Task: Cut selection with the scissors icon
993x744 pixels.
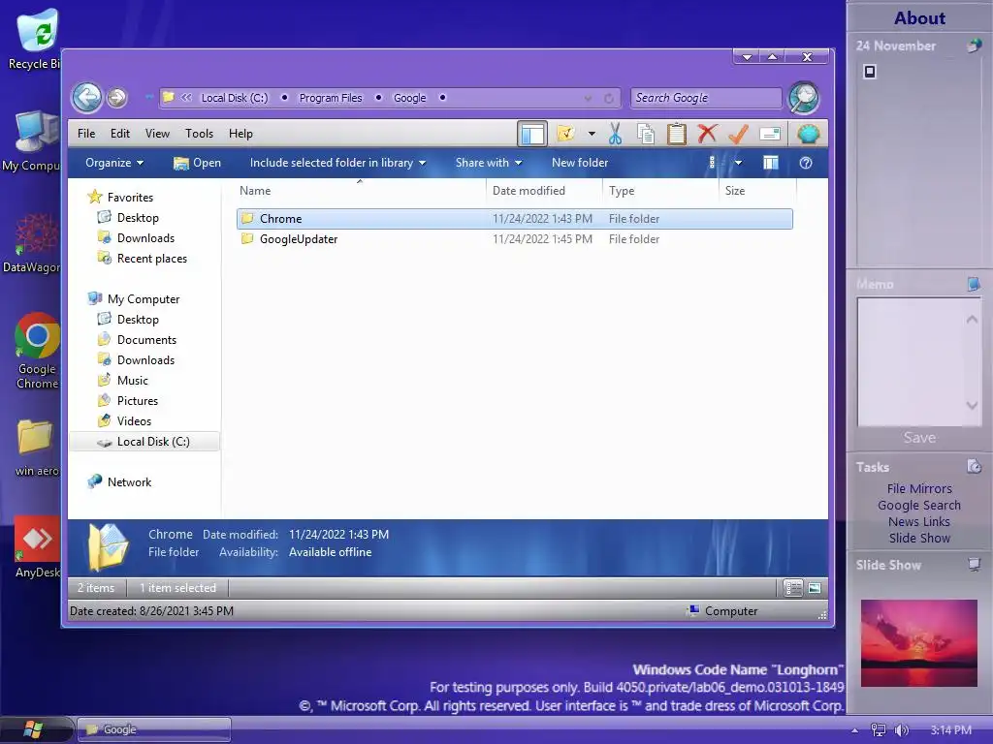Action: click(x=615, y=134)
